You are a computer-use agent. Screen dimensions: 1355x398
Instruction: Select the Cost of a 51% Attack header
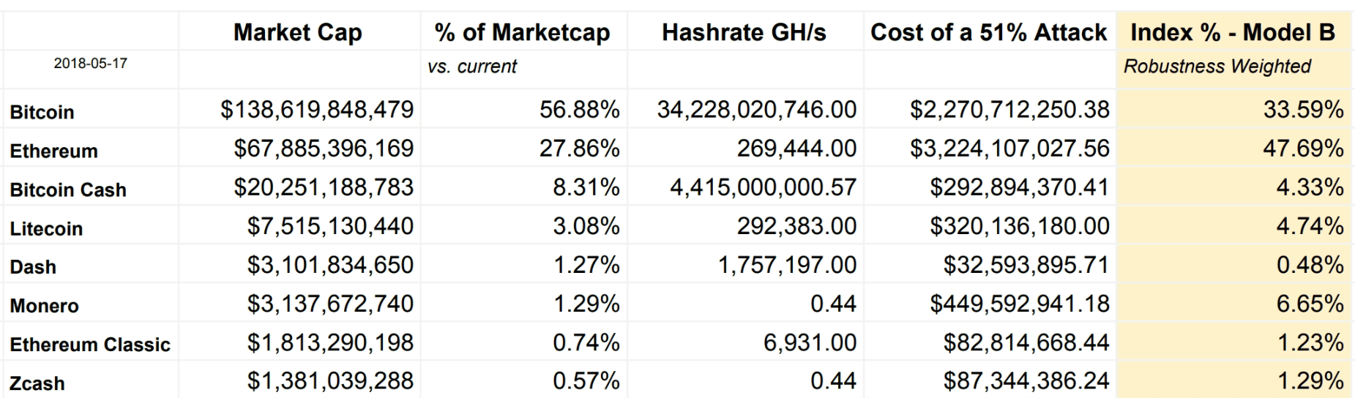click(x=988, y=32)
